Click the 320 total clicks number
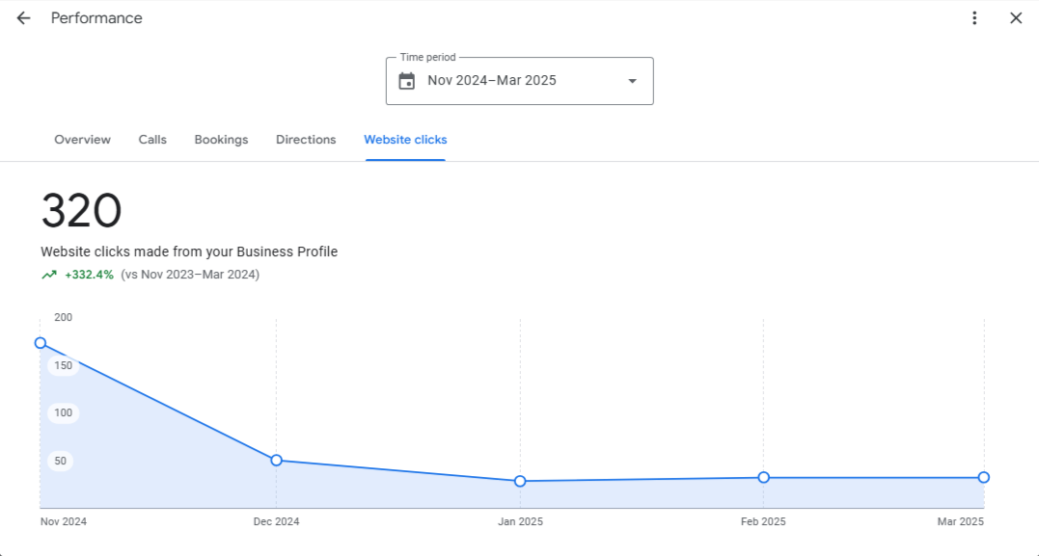This screenshot has height=556, width=1039. 81,211
